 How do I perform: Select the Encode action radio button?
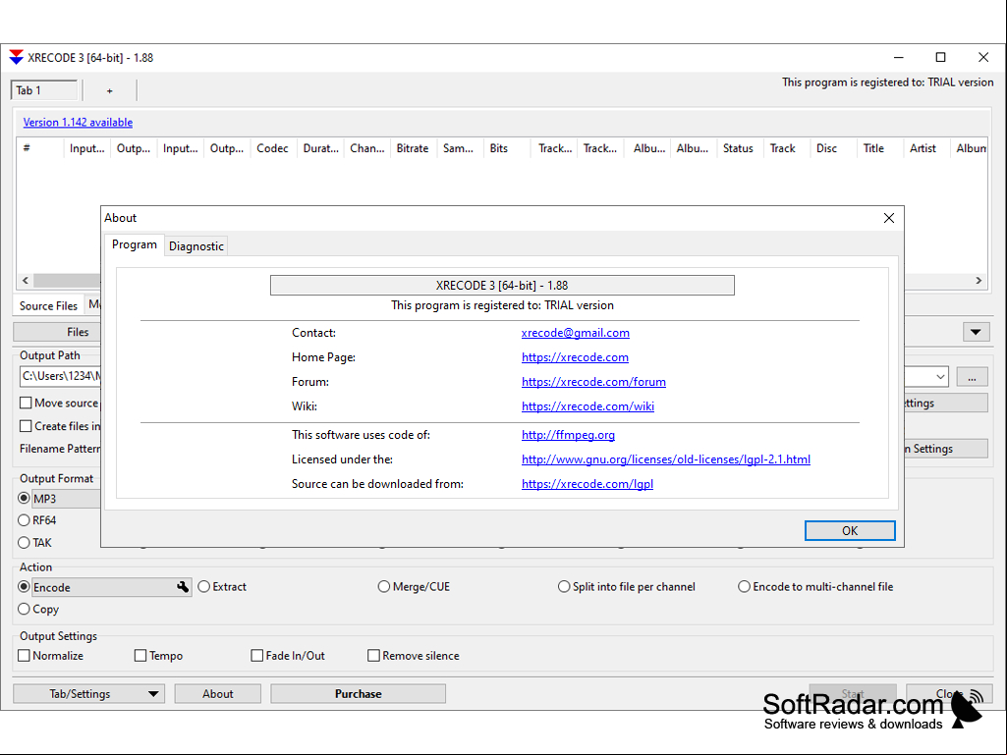click(24, 587)
